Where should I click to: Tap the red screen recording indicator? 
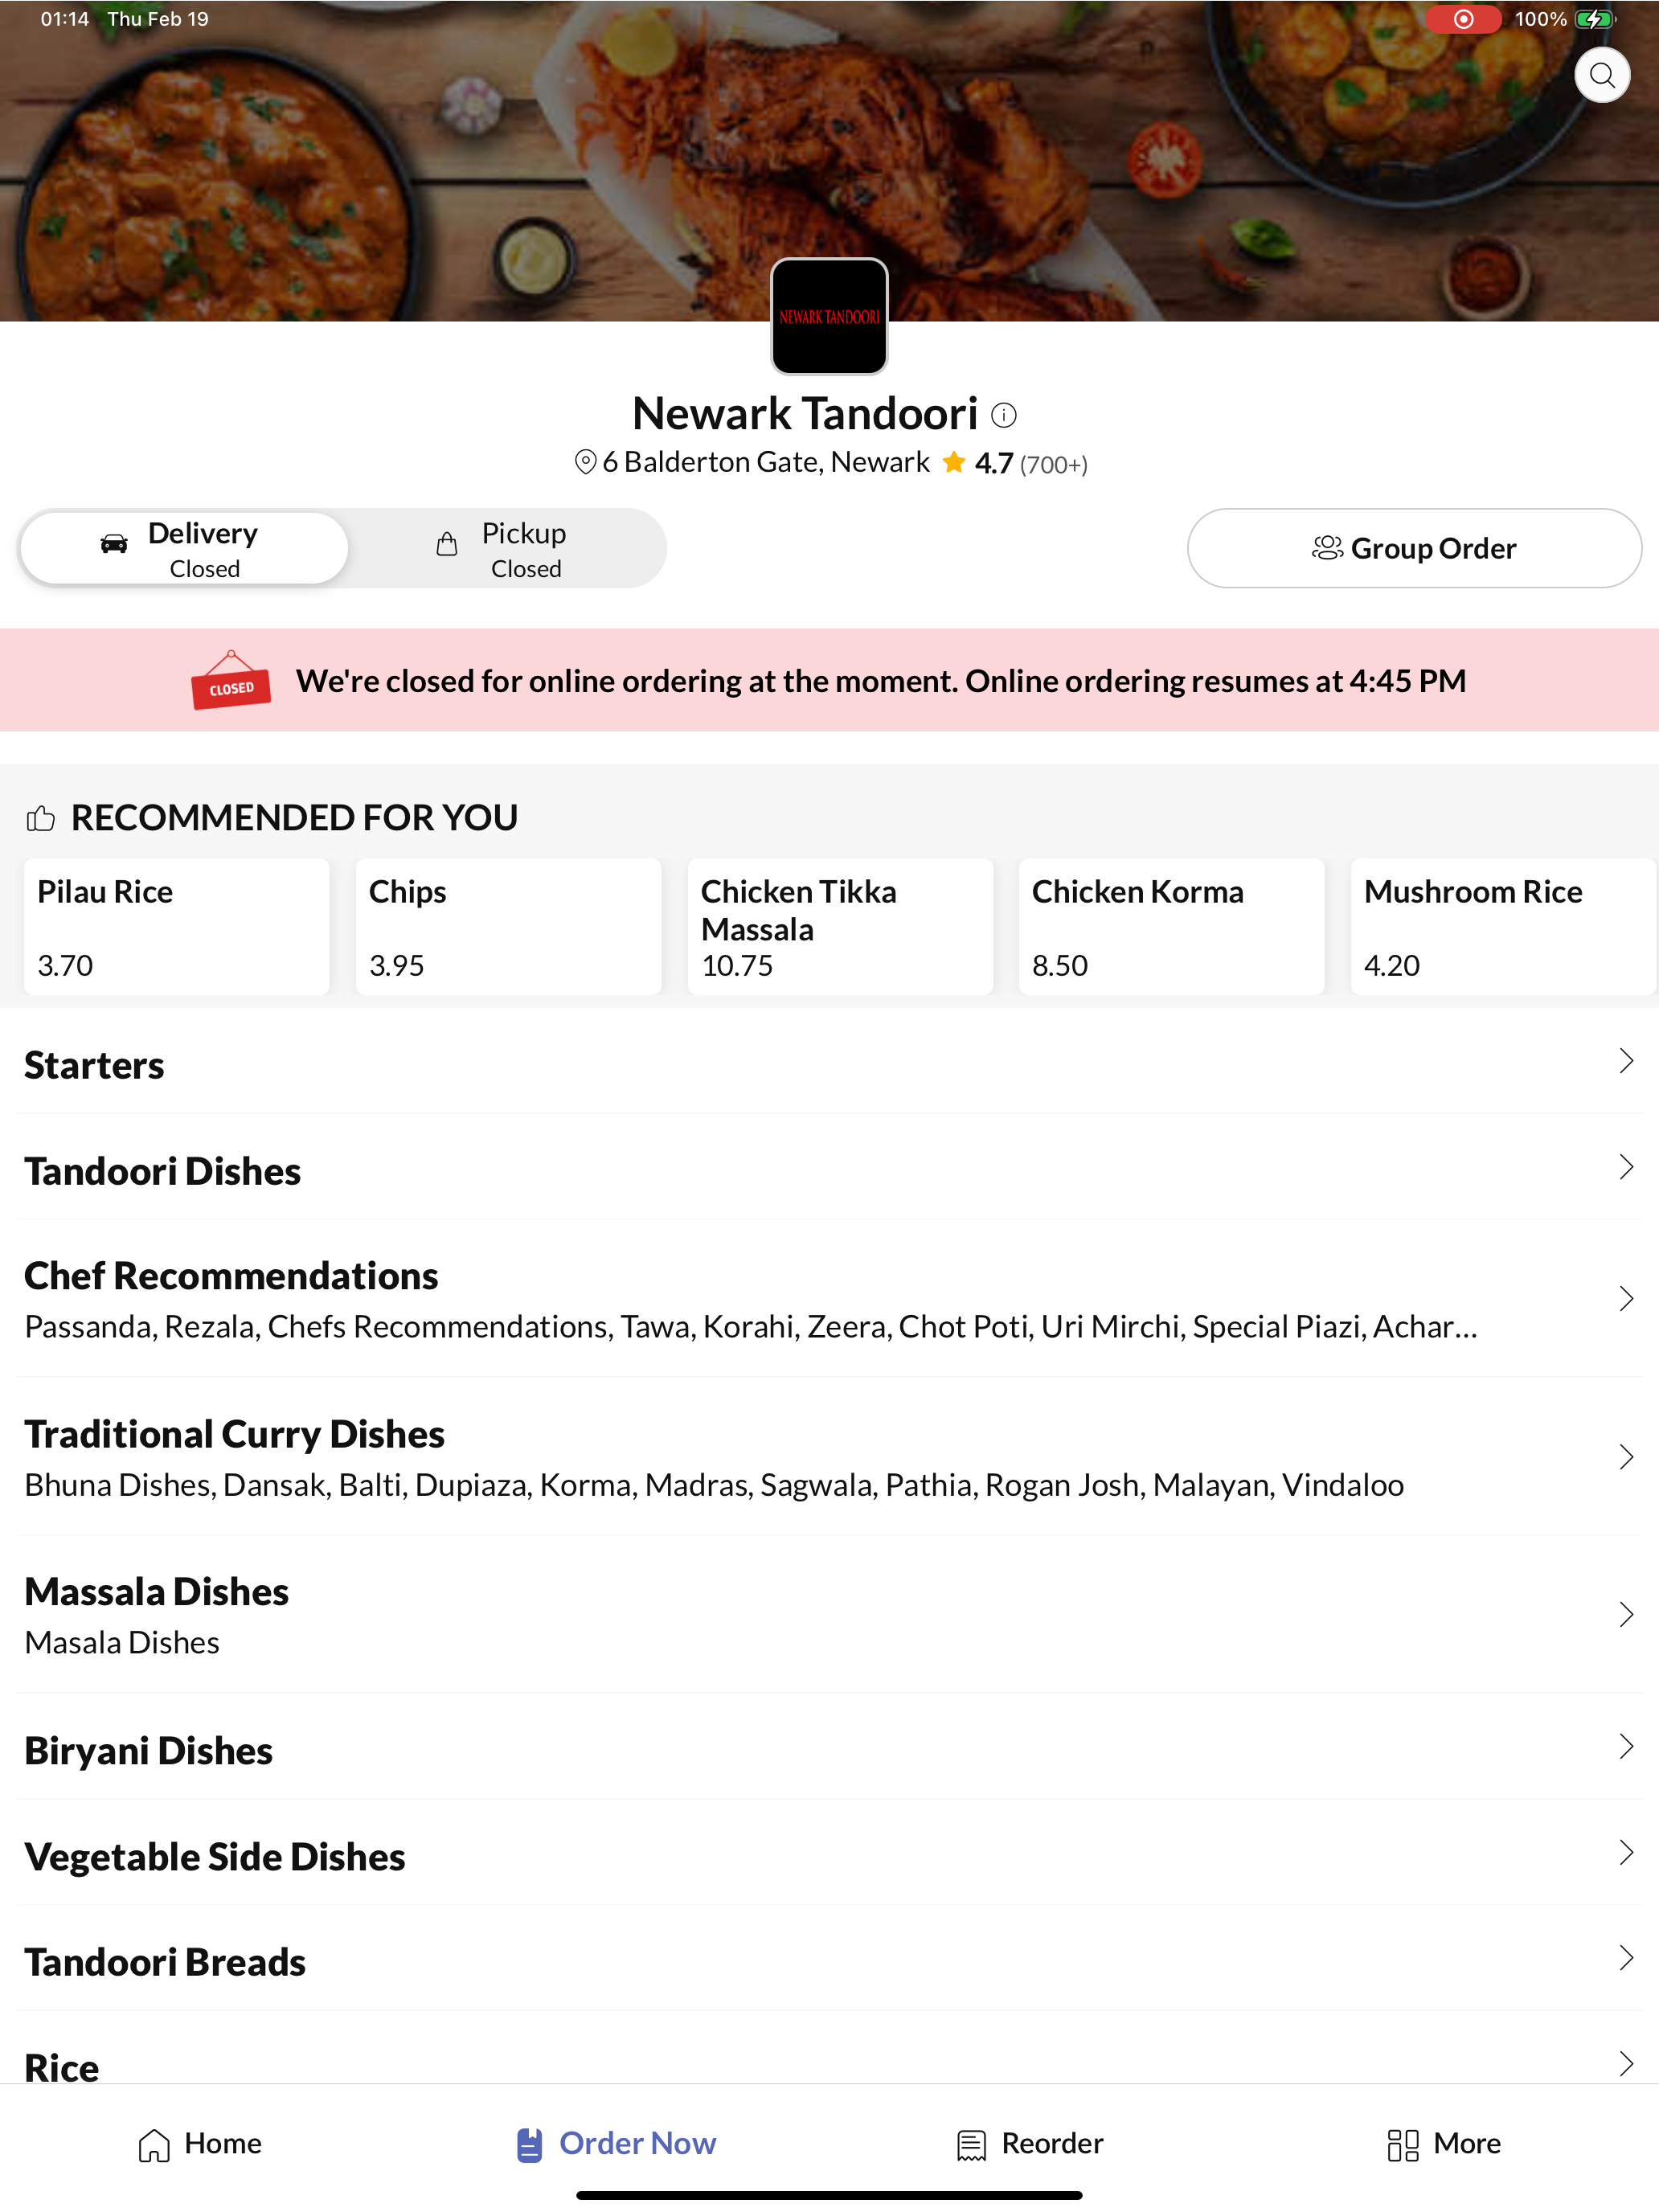point(1462,19)
